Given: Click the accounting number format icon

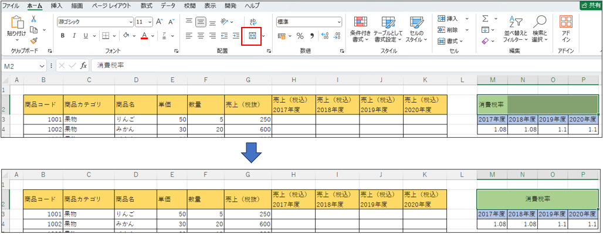Looking at the screenshot, I should [282, 36].
